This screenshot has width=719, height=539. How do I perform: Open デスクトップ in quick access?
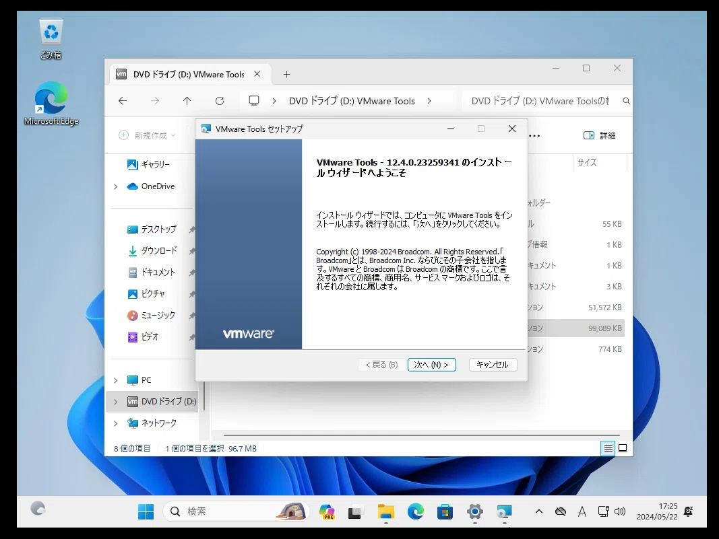(x=152, y=229)
